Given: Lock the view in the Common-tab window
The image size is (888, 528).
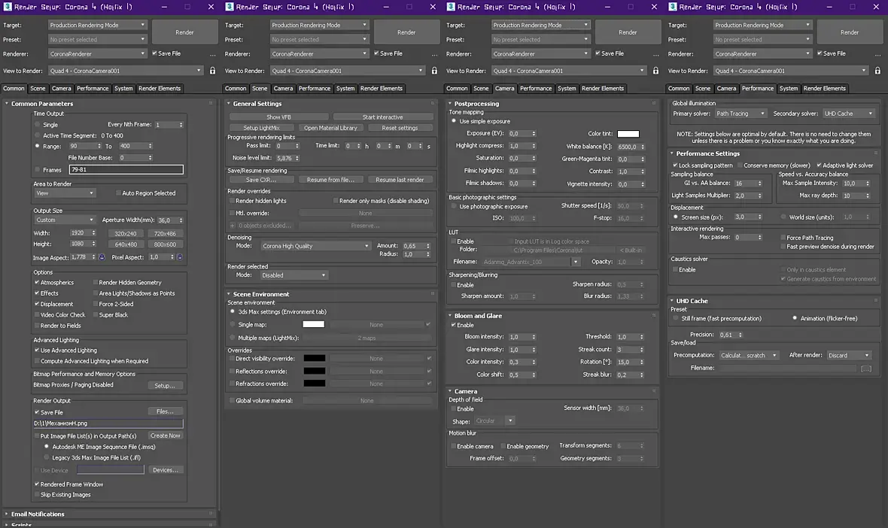Looking at the screenshot, I should tap(212, 71).
